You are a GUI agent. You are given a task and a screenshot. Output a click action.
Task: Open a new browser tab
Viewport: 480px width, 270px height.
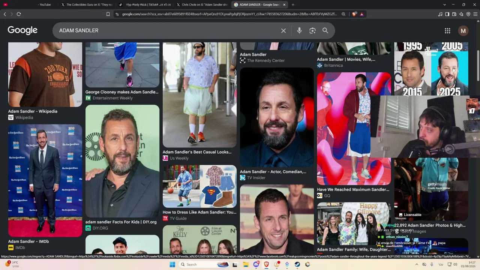(293, 4)
